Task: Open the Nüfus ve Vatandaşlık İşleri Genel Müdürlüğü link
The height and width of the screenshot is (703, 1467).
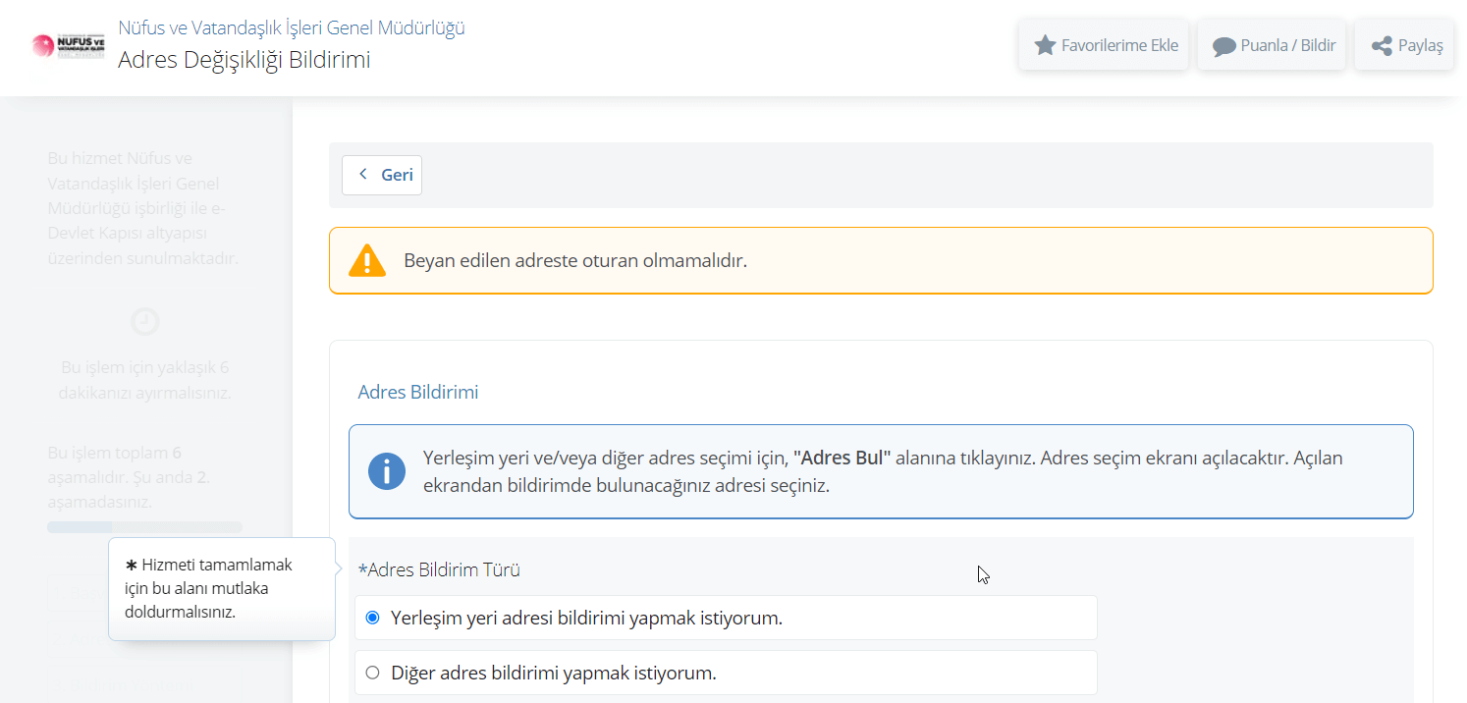Action: pyautogui.click(x=291, y=27)
